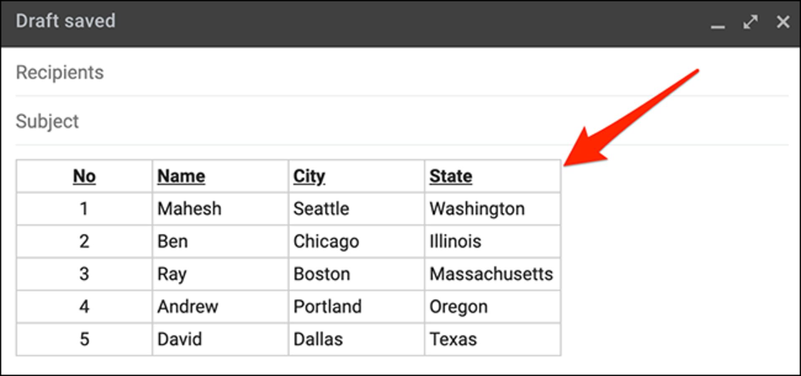
Task: Select the State header cell
Action: point(492,176)
